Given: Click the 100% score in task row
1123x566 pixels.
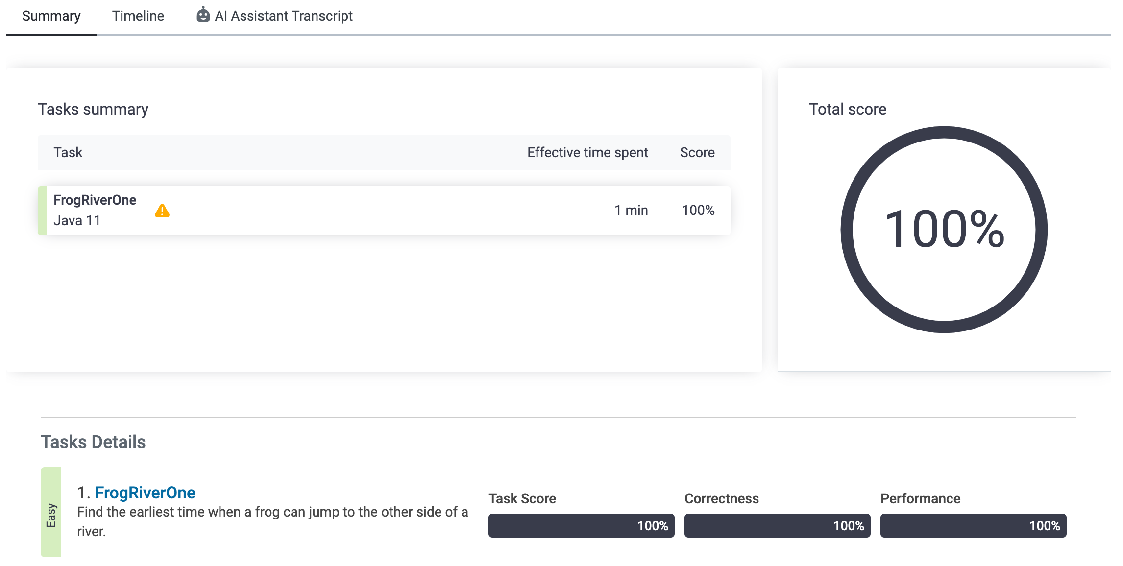Looking at the screenshot, I should [698, 211].
